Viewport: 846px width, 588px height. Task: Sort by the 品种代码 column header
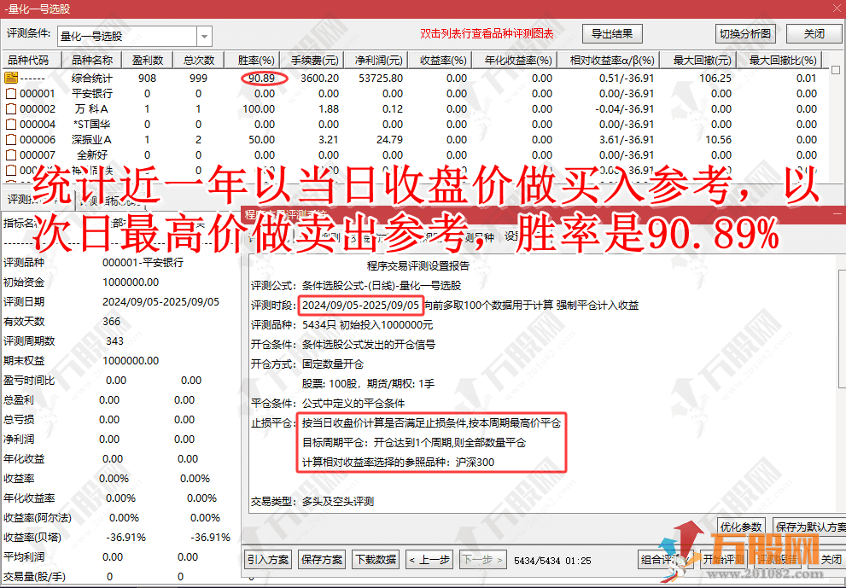[32, 60]
